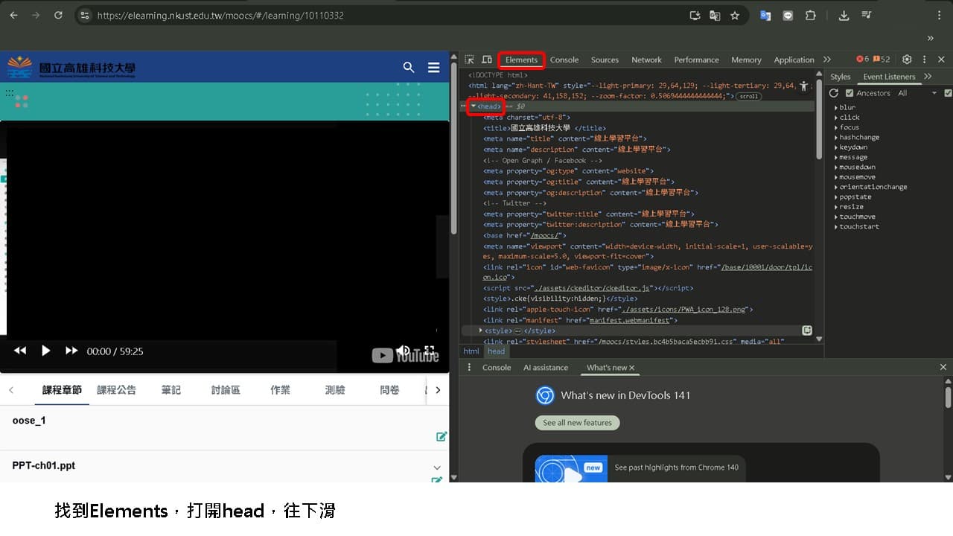Viewport: 953px width, 536px height.
Task: Click the NKUST university logo
Action: [71, 68]
